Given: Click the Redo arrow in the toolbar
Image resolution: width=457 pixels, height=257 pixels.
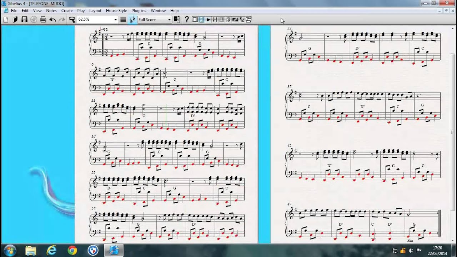Looking at the screenshot, I should pyautogui.click(x=61, y=20).
